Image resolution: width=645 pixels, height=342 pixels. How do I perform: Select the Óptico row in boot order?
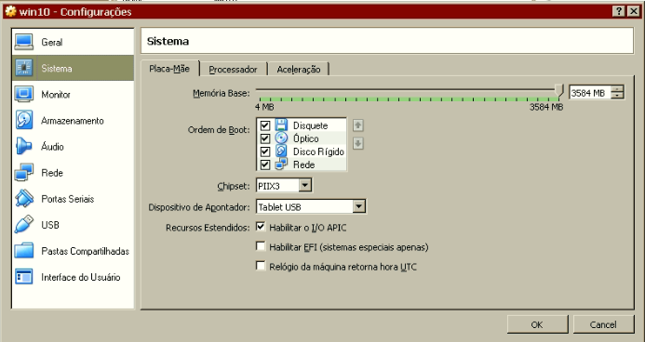[x=302, y=138]
